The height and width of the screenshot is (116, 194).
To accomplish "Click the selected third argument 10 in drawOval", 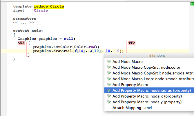I will pyautogui.click(x=108, y=51).
